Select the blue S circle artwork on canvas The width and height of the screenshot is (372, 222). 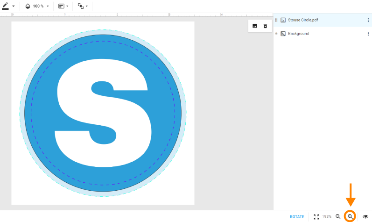click(x=103, y=113)
